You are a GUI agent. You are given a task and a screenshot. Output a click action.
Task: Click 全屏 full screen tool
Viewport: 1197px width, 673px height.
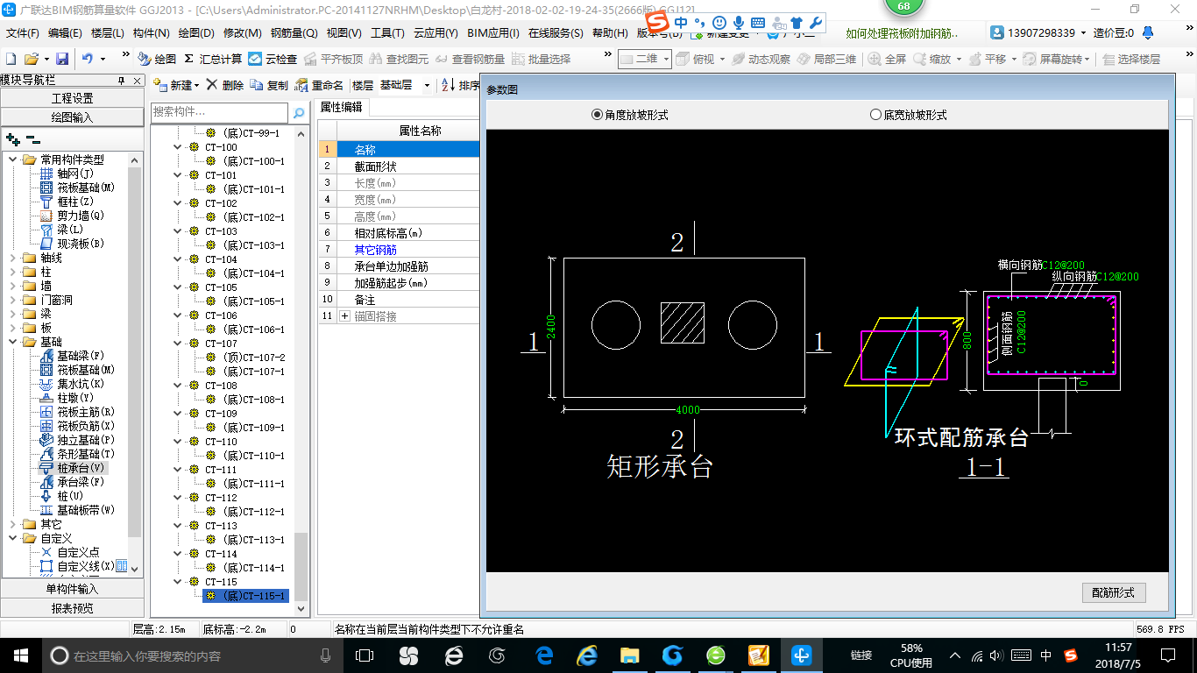tap(887, 59)
